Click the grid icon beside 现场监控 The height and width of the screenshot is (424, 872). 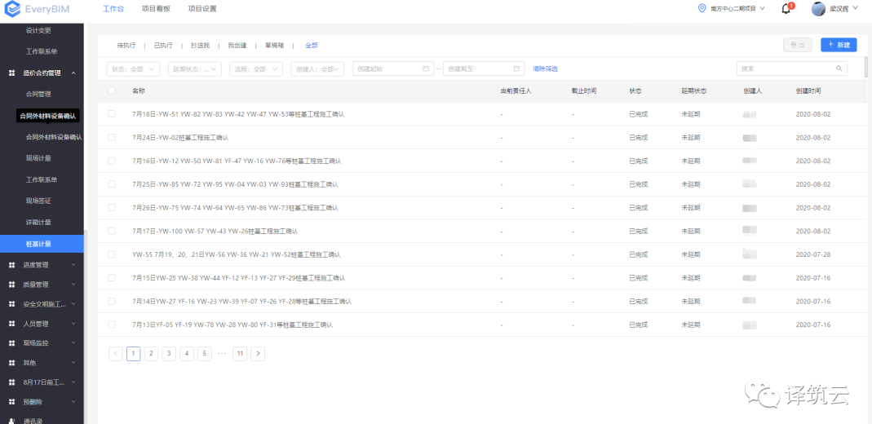click(x=11, y=343)
